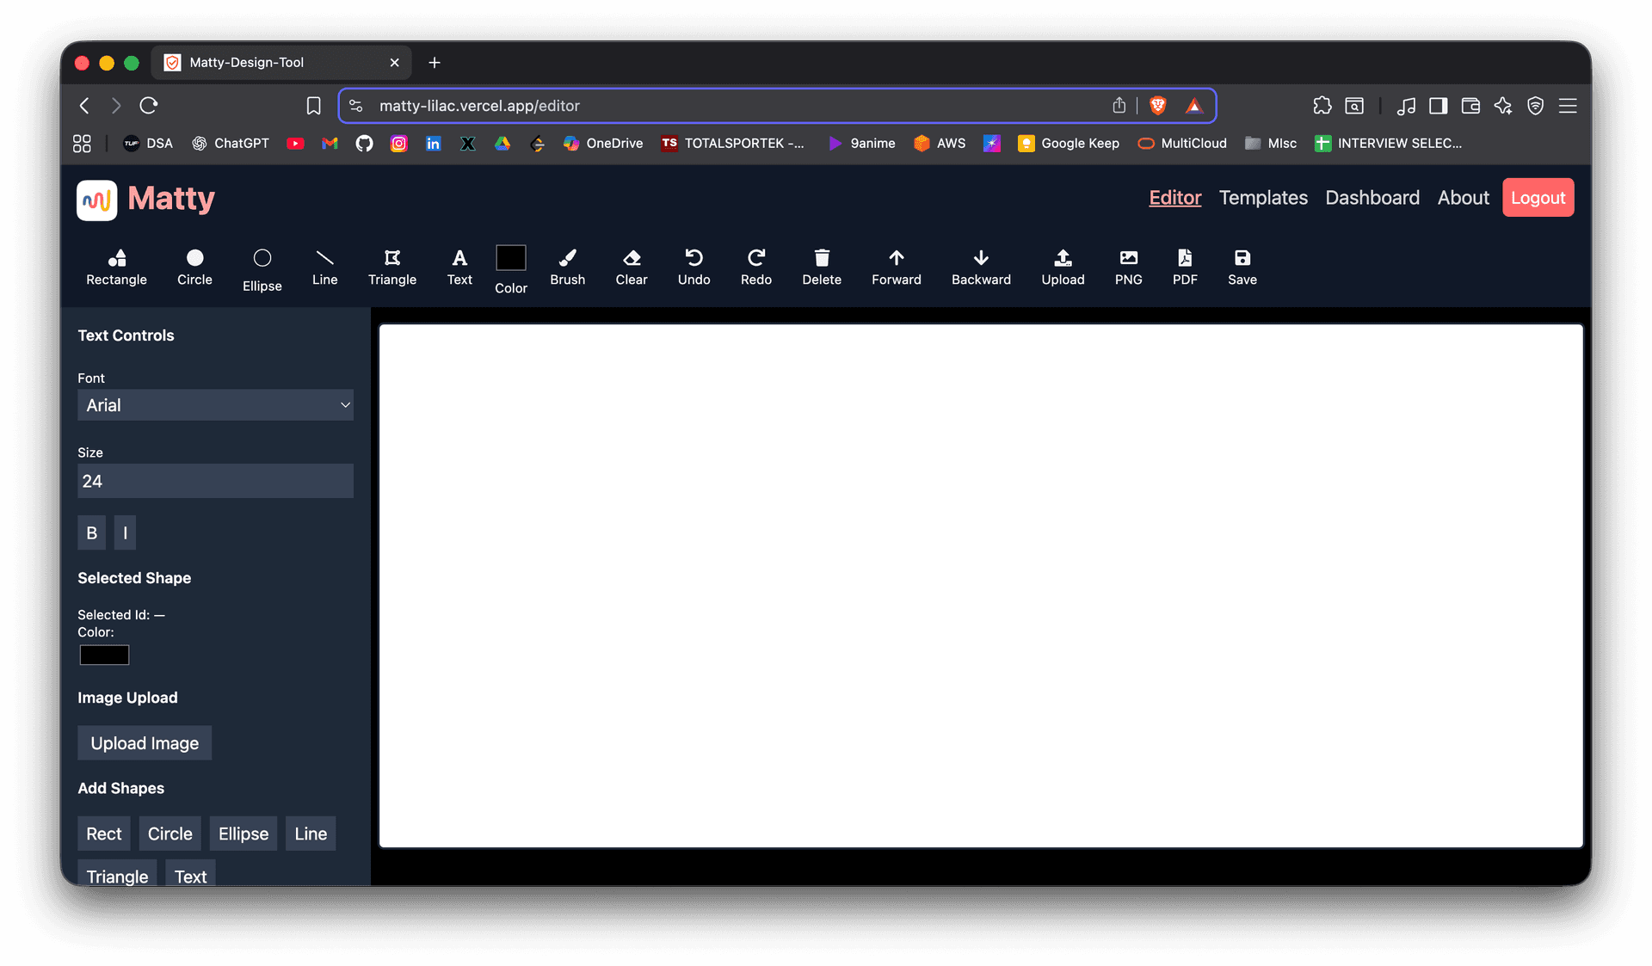
Task: Toggle italic text formatting
Action: click(x=125, y=532)
